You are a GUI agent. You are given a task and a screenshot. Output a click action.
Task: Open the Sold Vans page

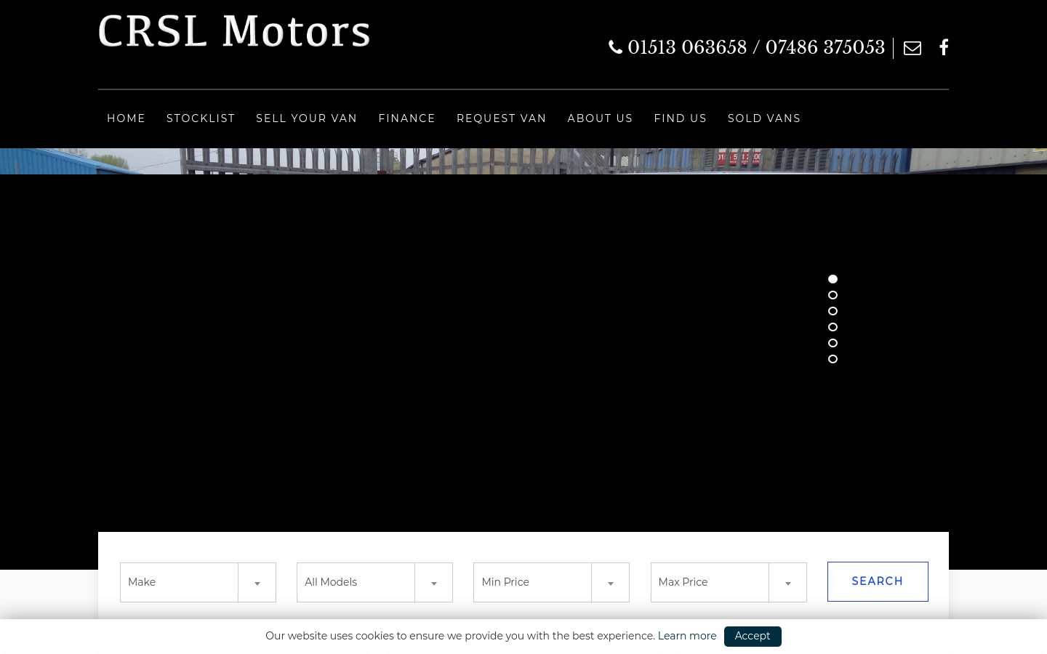[x=764, y=118]
